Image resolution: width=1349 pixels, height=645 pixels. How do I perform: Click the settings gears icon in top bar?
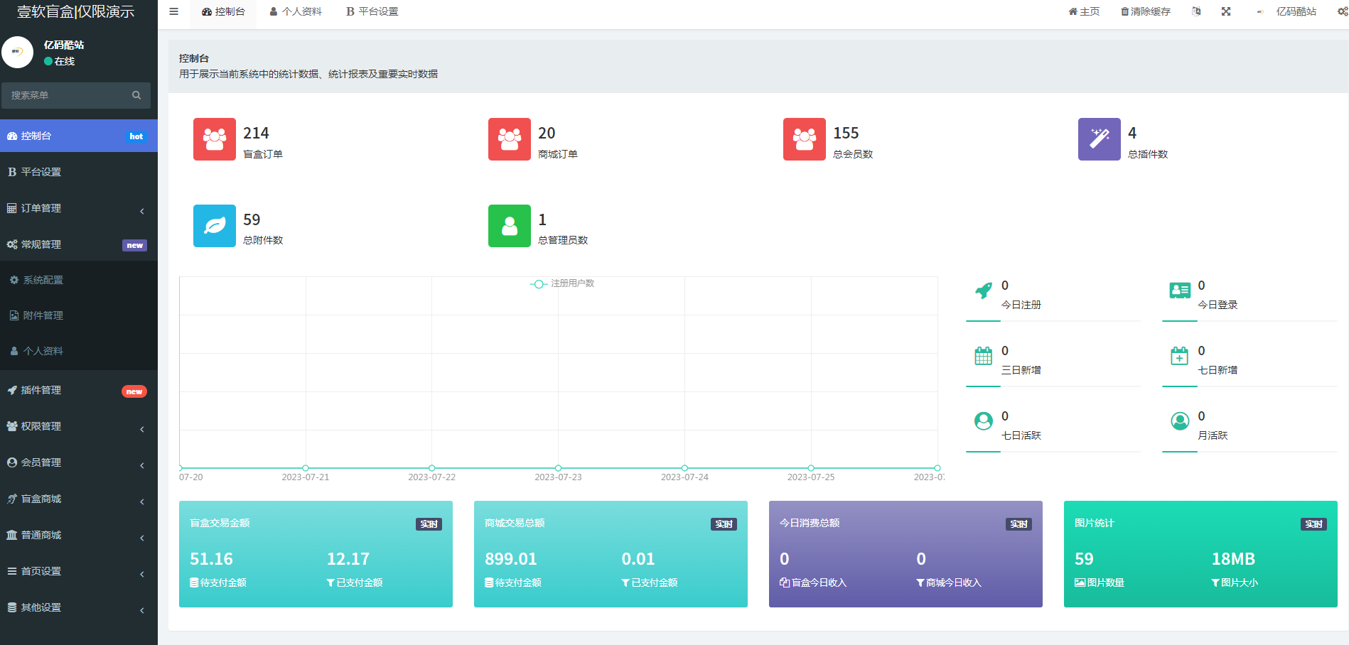coord(1342,11)
